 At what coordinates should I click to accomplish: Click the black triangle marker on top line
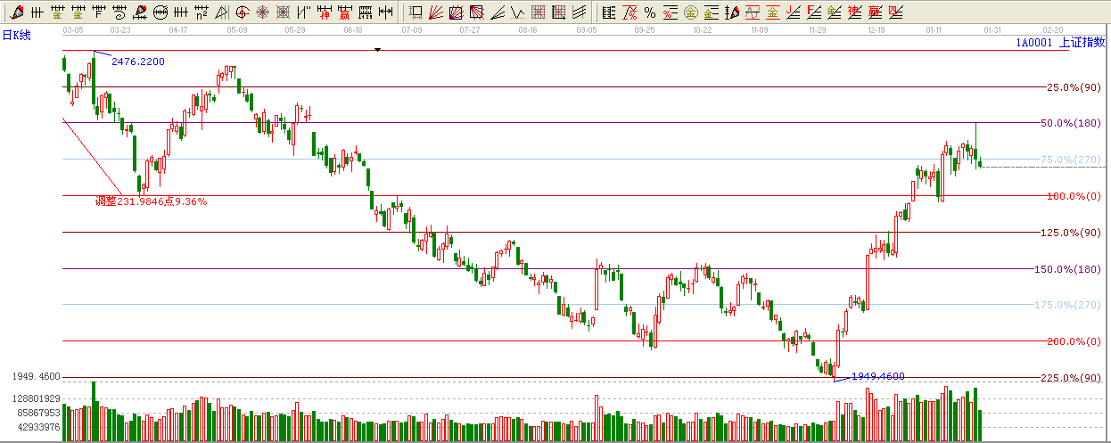[377, 50]
